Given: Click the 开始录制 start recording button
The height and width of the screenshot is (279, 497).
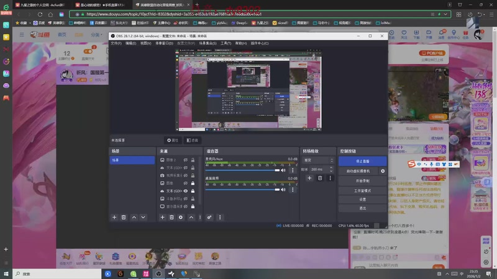Looking at the screenshot, I should (363, 181).
